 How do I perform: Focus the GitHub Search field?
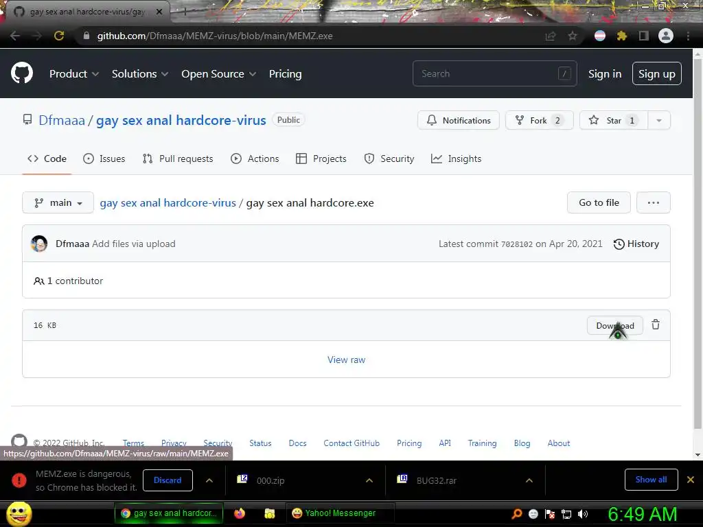(494, 73)
